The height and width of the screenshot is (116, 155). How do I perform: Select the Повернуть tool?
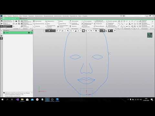tap(98, 24)
